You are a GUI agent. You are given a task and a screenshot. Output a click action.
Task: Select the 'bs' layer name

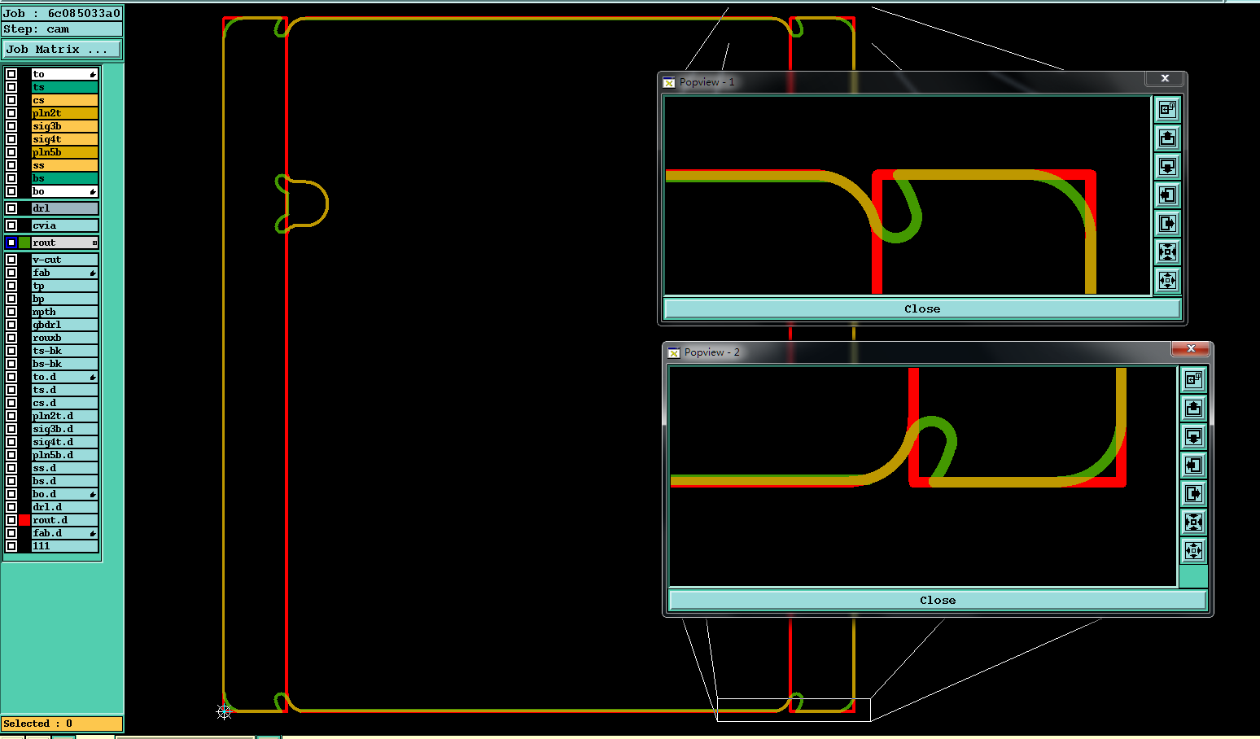pyautogui.click(x=65, y=178)
